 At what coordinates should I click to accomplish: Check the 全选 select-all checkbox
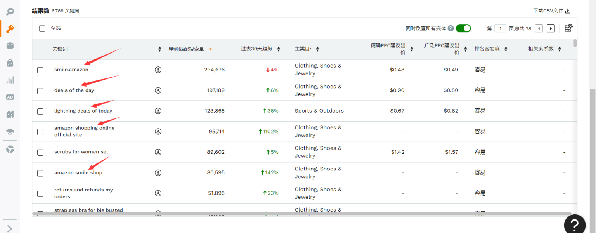(x=42, y=28)
